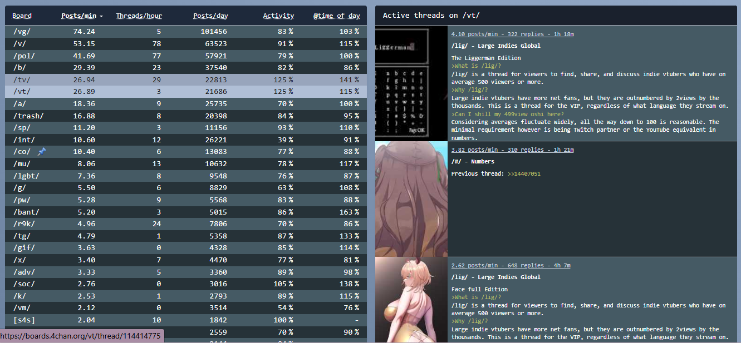Screen dimensions: 741x343
Task: Select the /tg/ board row
Action: coord(186,236)
